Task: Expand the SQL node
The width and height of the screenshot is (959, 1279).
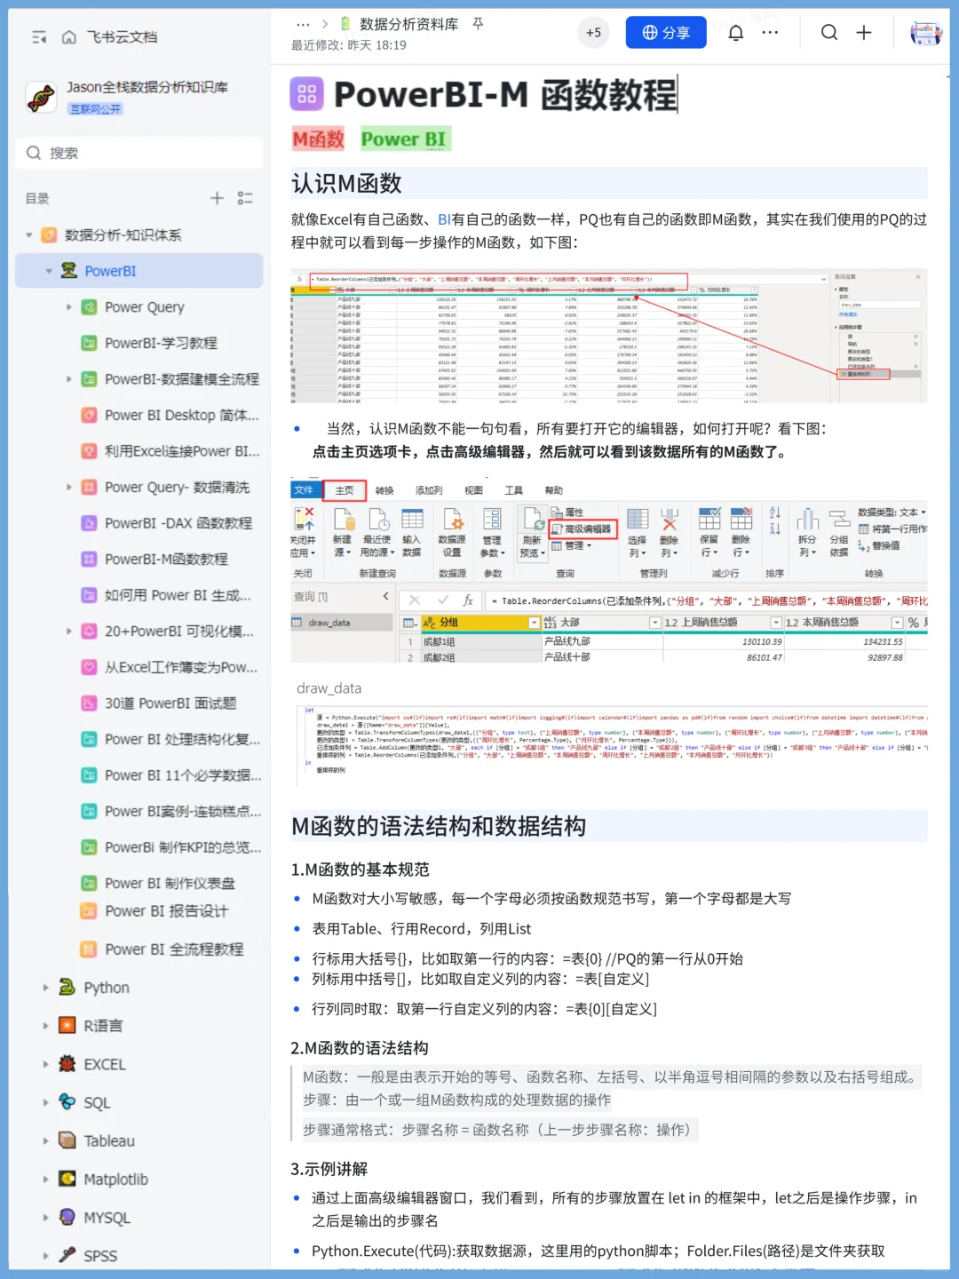Action: [x=46, y=1102]
